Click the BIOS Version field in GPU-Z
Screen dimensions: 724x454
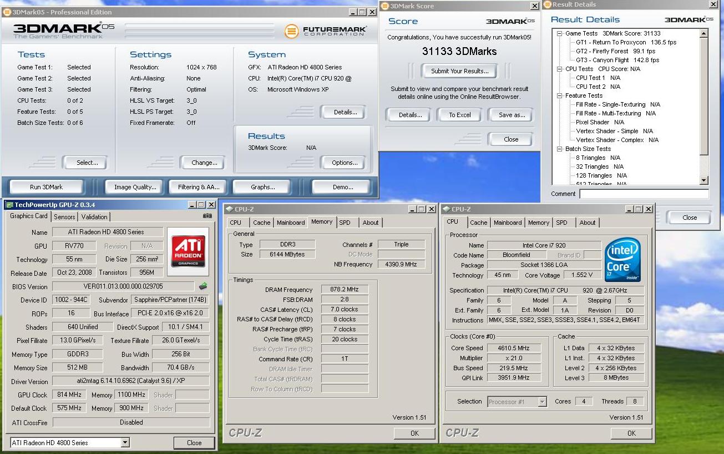[123, 286]
